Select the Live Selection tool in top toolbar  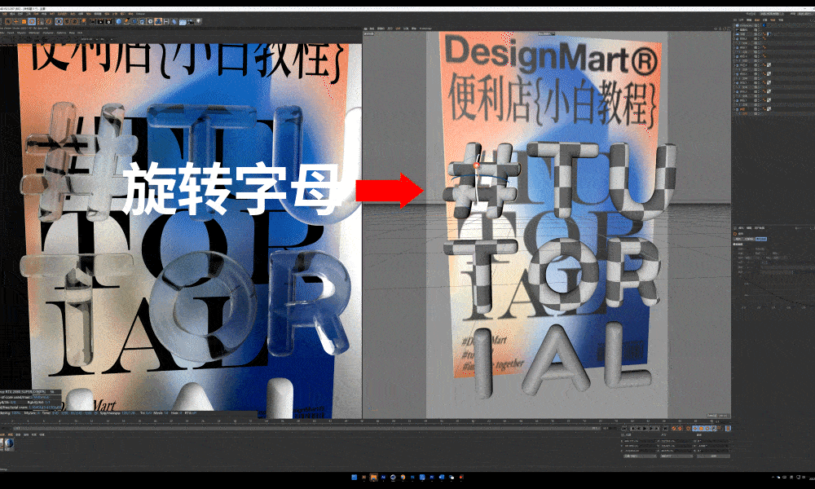(x=8, y=21)
